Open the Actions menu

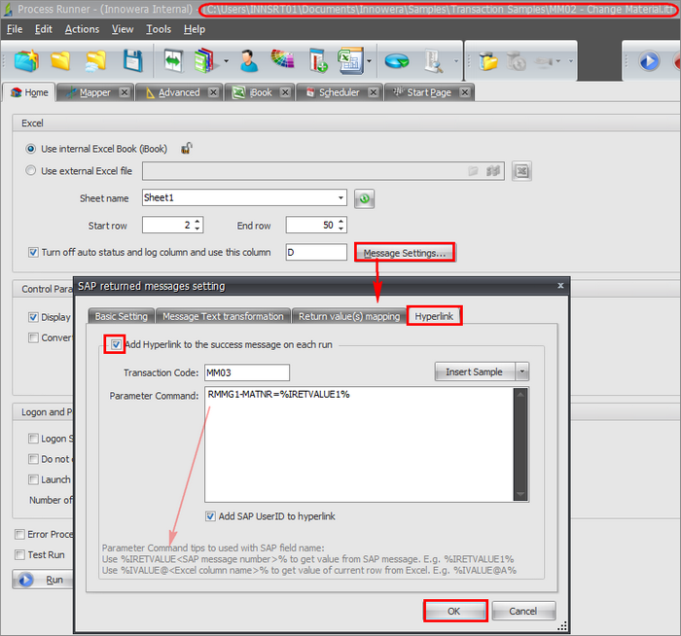click(x=82, y=29)
